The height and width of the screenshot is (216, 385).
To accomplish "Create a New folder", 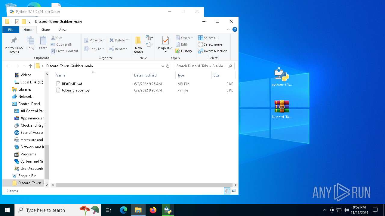I will (x=138, y=45).
